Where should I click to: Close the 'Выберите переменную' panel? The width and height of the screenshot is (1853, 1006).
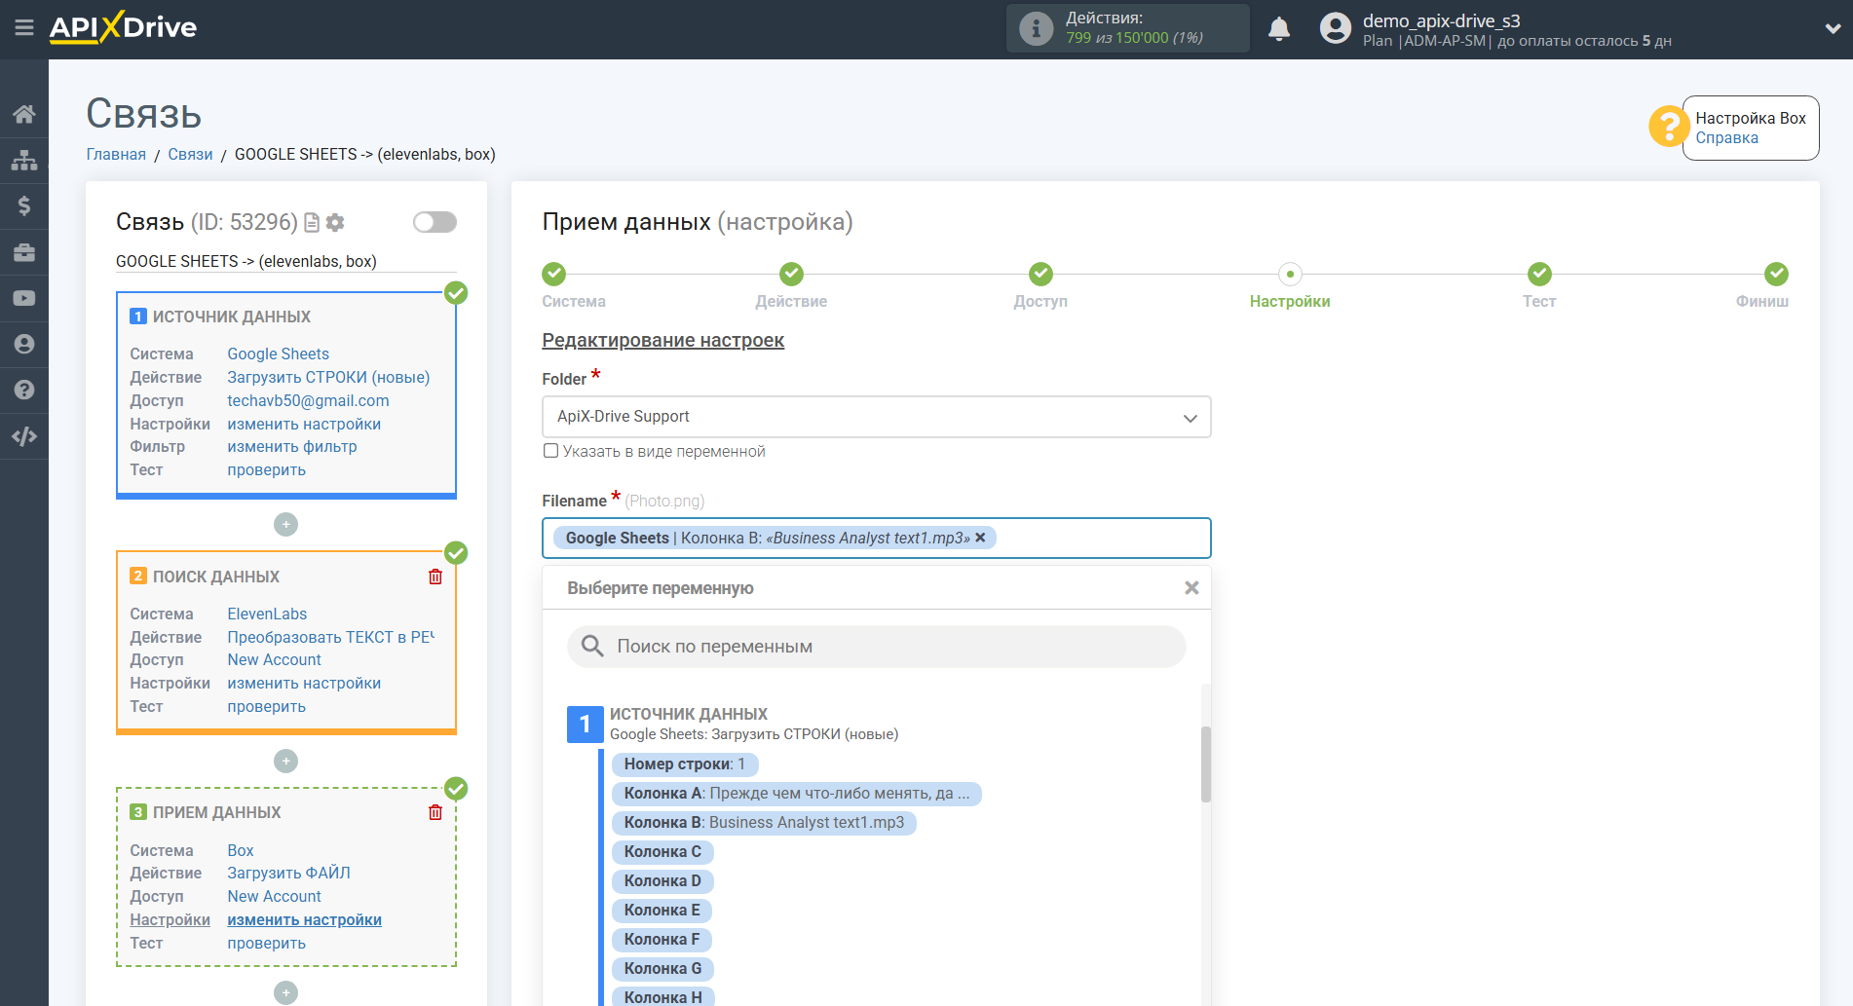tap(1191, 588)
